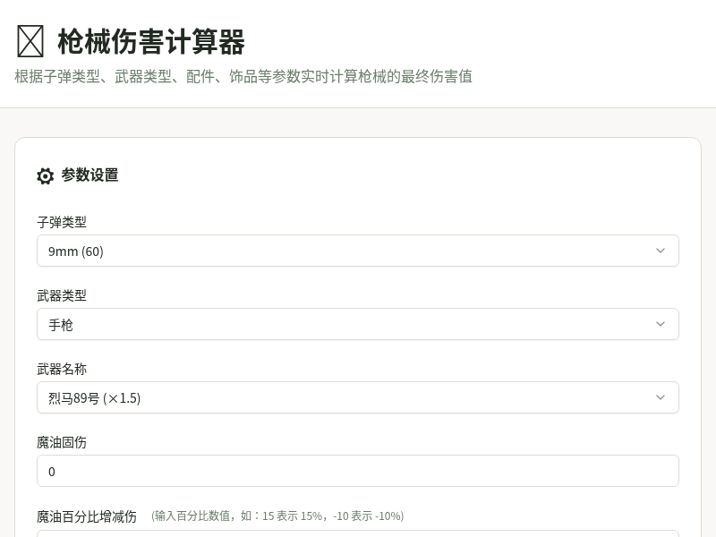Click the value 0 in 魔油固伤
The height and width of the screenshot is (537, 716).
pyautogui.click(x=52, y=471)
